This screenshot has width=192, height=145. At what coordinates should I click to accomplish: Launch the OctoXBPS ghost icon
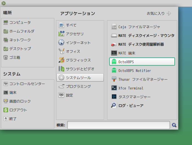point(114,62)
